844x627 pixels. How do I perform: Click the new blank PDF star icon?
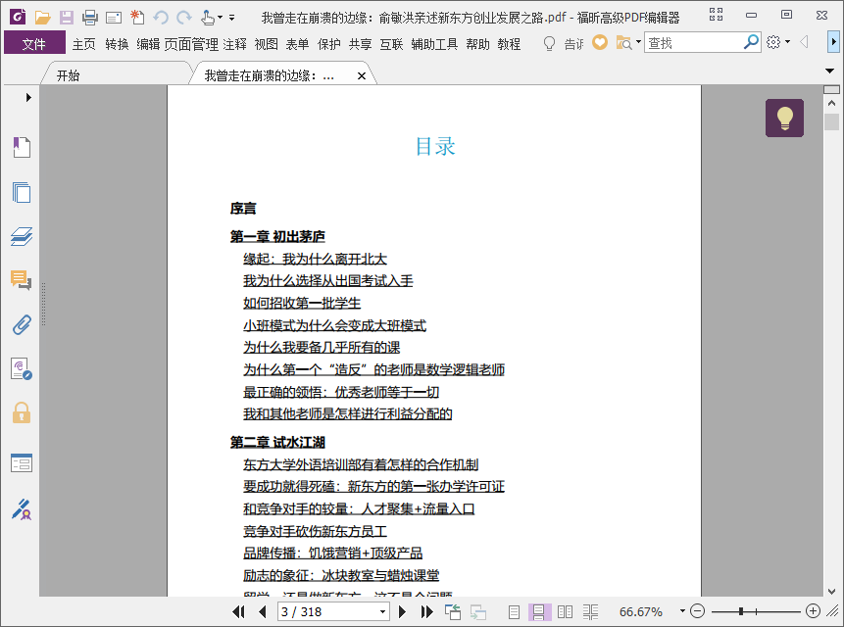pos(137,18)
